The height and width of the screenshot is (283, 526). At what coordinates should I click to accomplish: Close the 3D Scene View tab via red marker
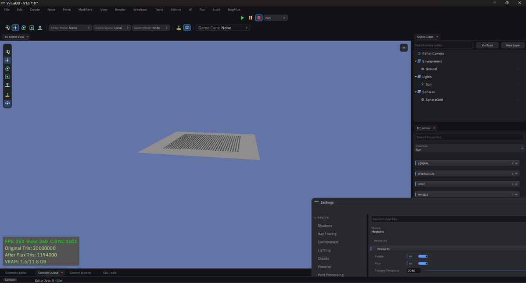click(x=28, y=37)
